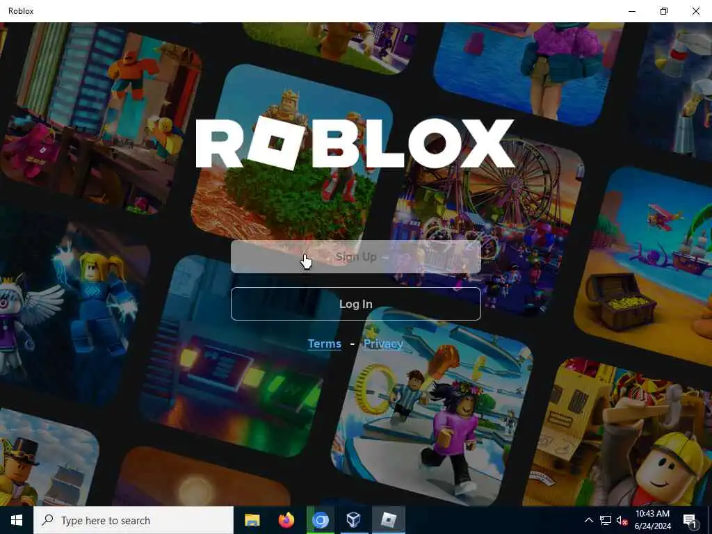Switch to Chrome in the taskbar
This screenshot has width=712, height=534.
[320, 520]
